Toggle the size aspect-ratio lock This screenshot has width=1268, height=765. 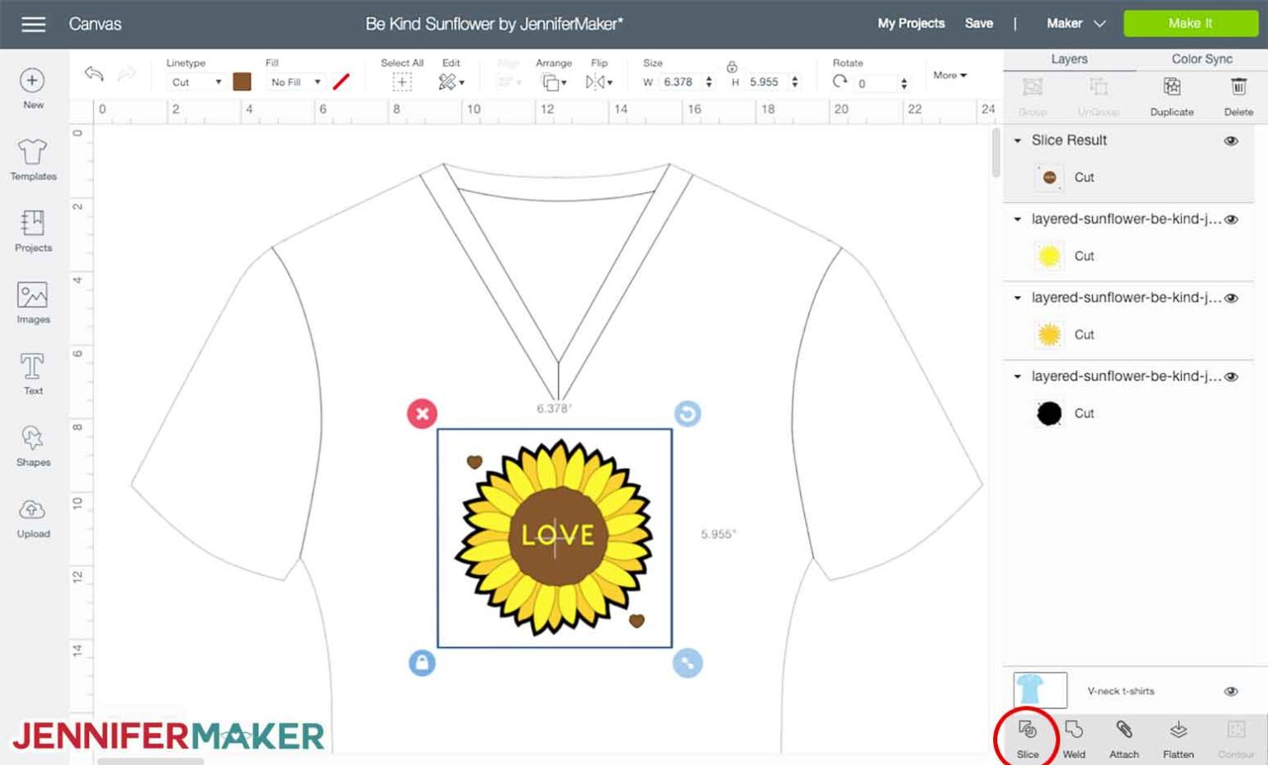[731, 67]
